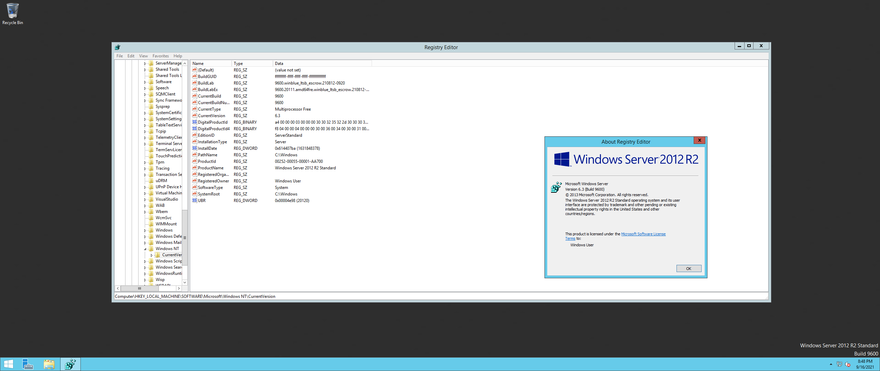Expand the Tracing tree node
This screenshot has width=880, height=371.
(145, 169)
